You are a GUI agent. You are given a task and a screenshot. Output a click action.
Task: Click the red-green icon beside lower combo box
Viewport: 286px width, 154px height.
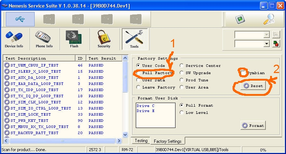click(x=276, y=44)
